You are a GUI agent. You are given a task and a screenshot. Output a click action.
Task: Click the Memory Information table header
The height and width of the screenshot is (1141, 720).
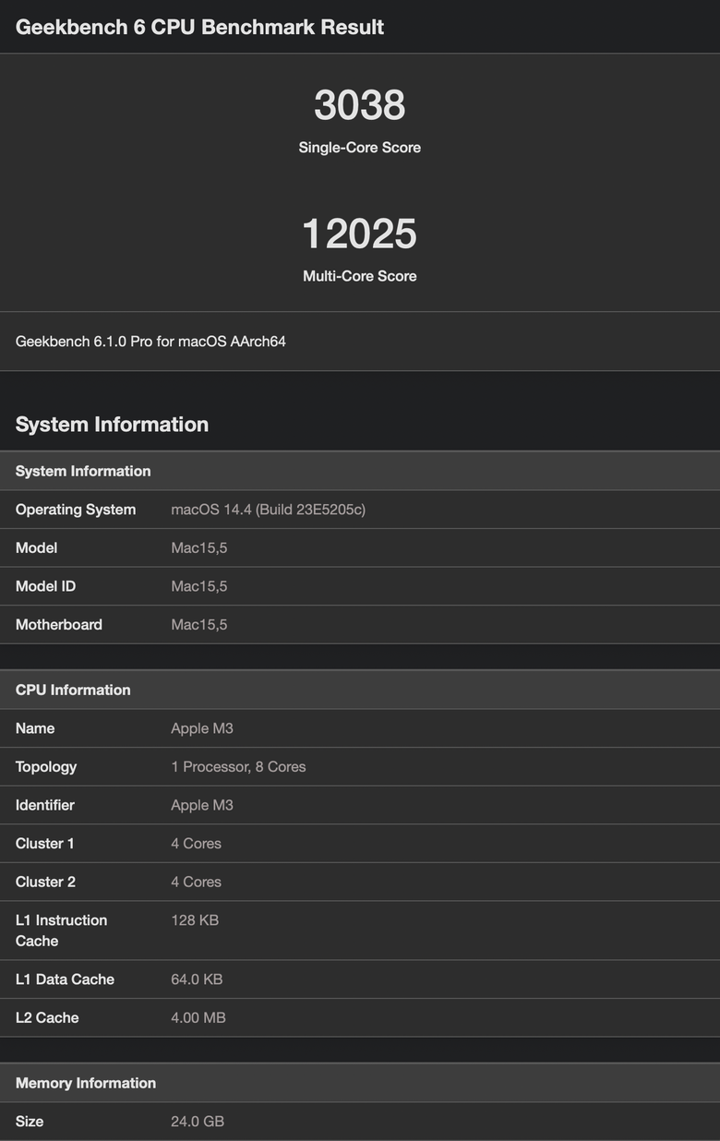click(360, 1083)
